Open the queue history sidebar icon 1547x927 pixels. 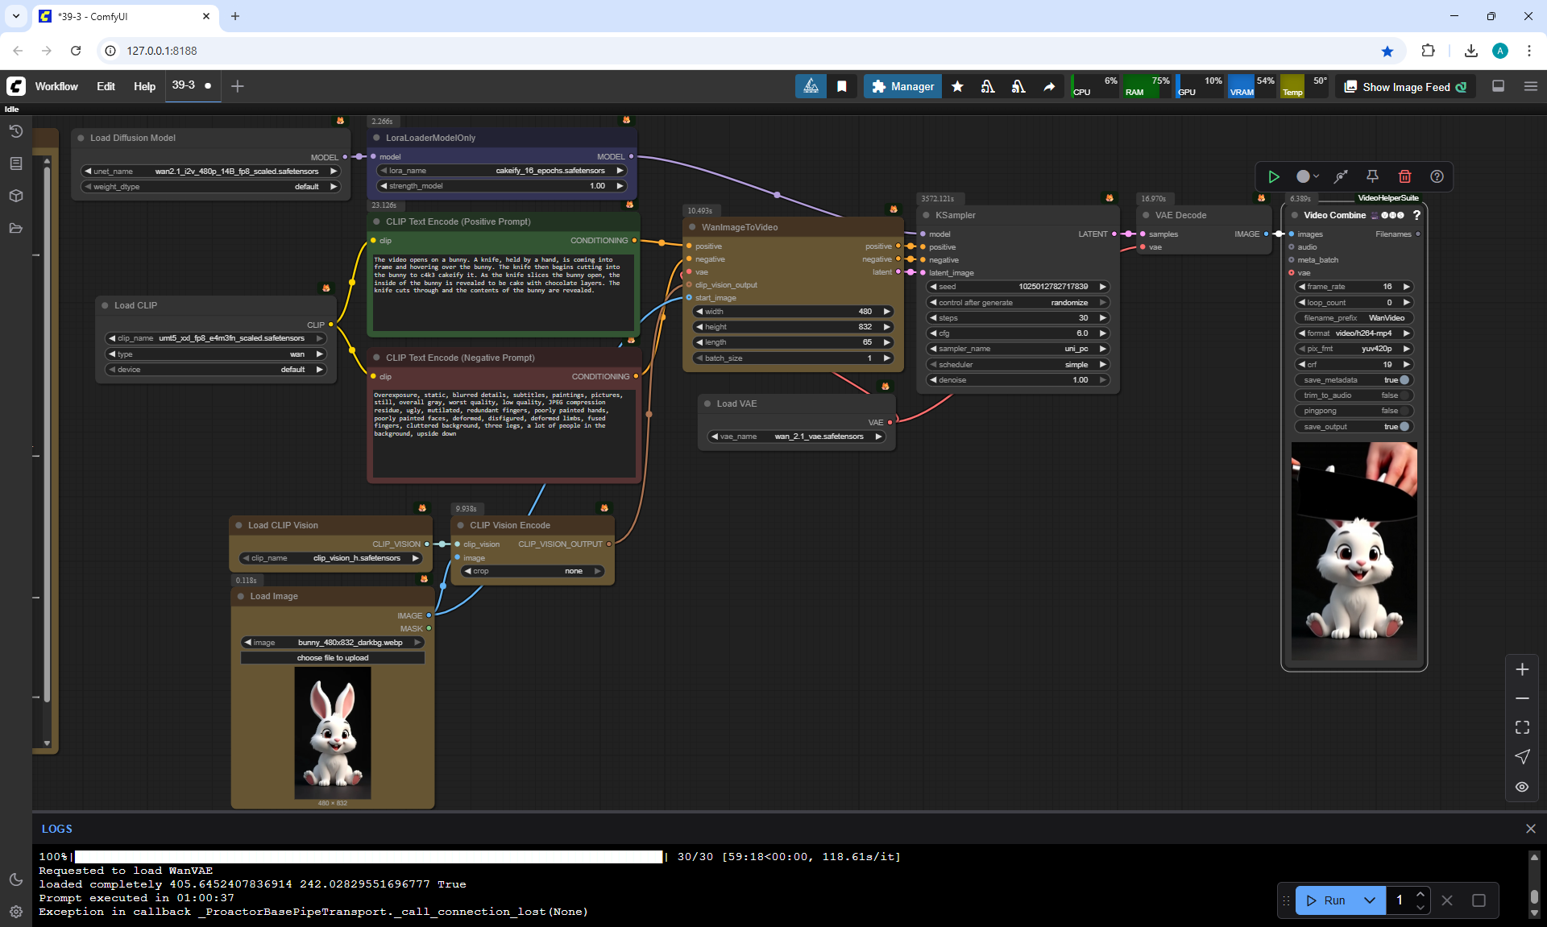tap(15, 131)
